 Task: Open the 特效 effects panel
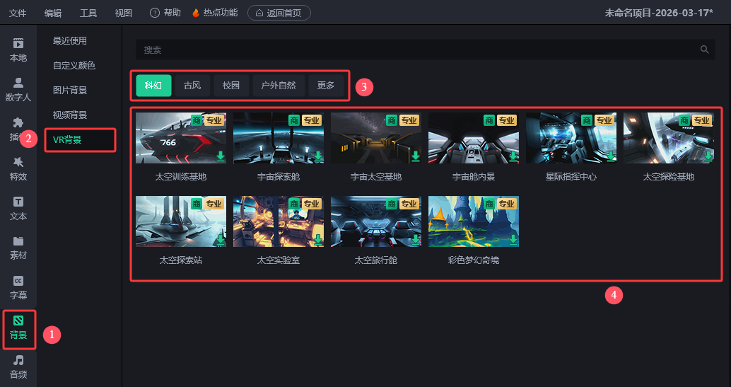click(18, 168)
